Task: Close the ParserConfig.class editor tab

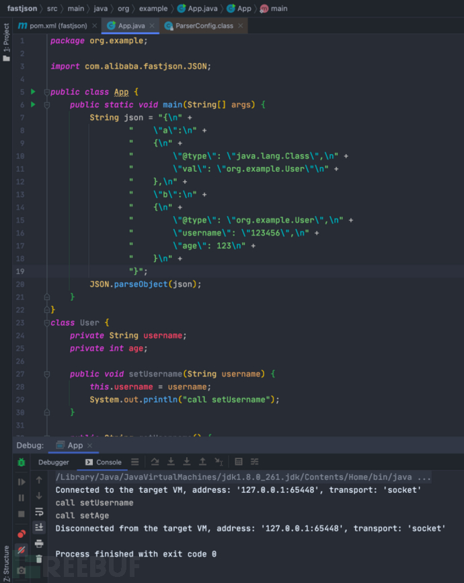Action: click(x=240, y=26)
